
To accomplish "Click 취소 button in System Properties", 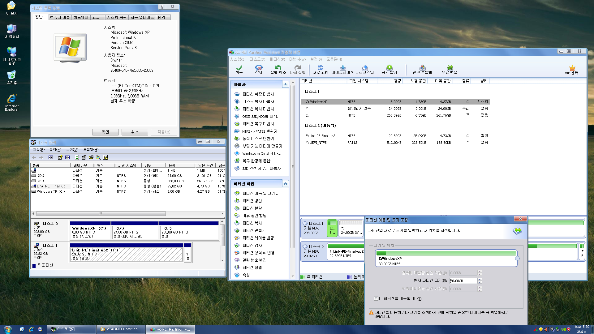I will tap(135, 132).
